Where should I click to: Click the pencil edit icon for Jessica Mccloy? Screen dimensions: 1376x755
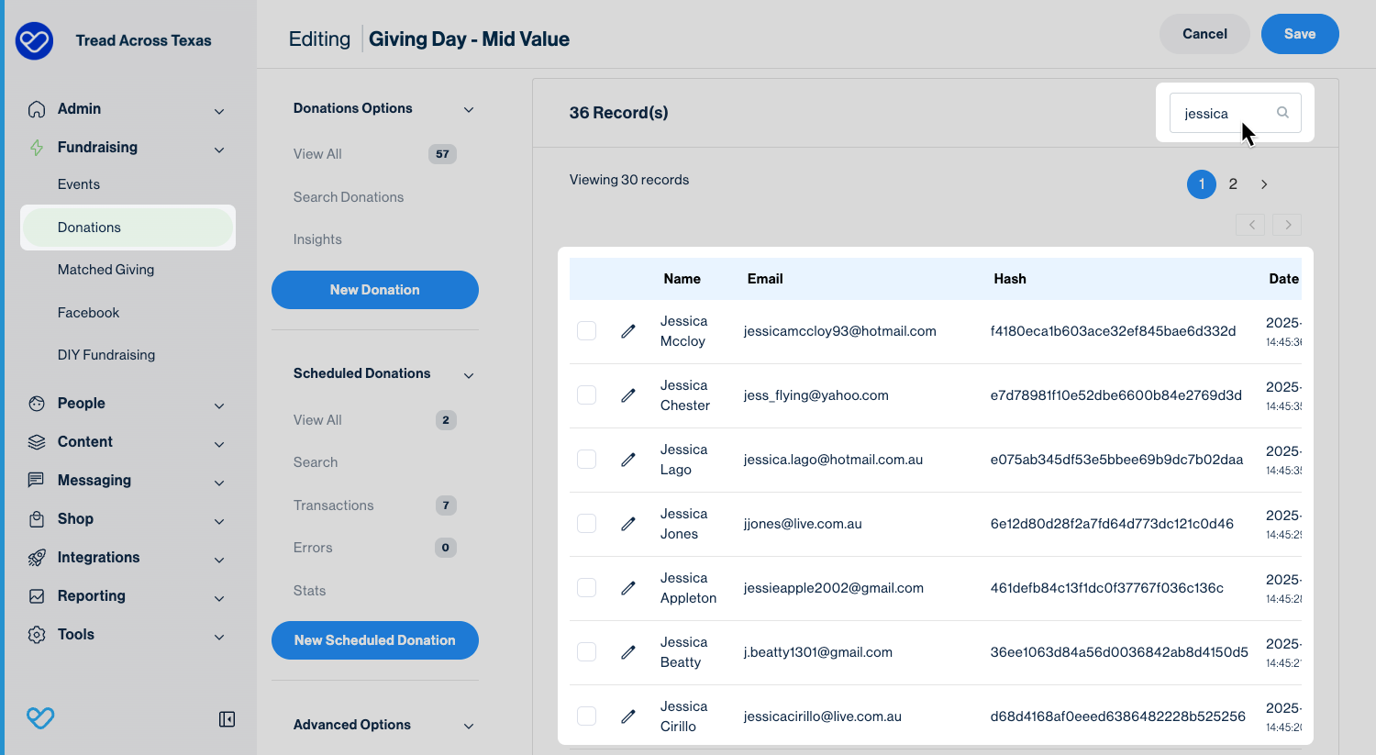click(628, 331)
